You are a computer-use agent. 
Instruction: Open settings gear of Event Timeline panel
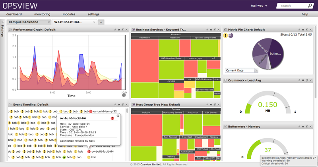[x=119, y=104]
